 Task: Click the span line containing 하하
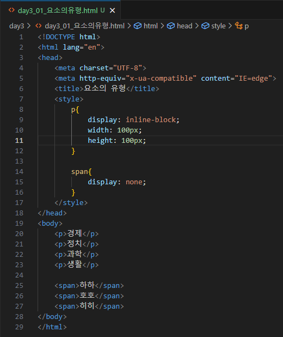(89, 285)
